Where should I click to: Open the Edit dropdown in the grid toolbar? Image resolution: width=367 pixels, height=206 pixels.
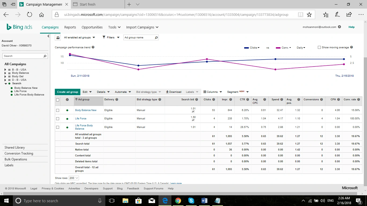click(x=87, y=92)
